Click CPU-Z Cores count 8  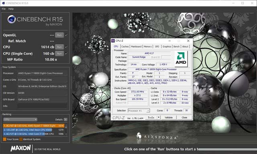[x=167, y=110]
